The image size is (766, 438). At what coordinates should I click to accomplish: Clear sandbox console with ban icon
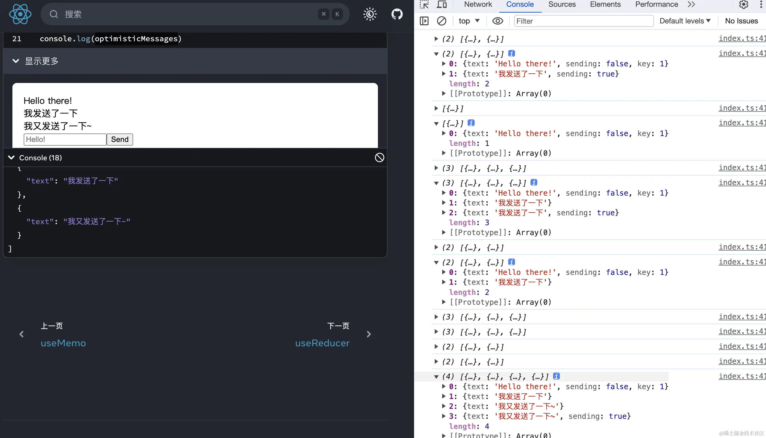(379, 157)
